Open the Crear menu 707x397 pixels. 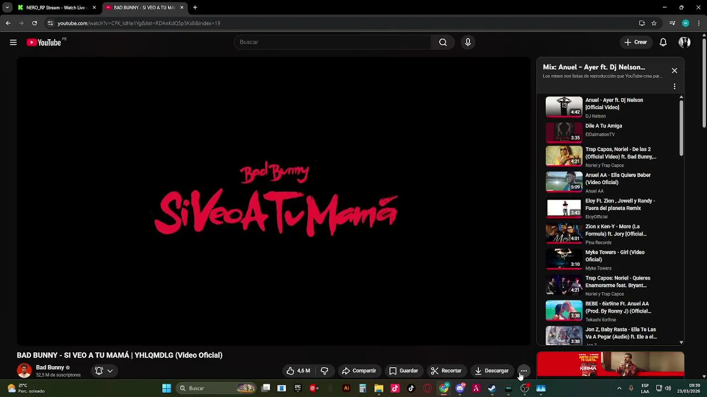tap(635, 42)
